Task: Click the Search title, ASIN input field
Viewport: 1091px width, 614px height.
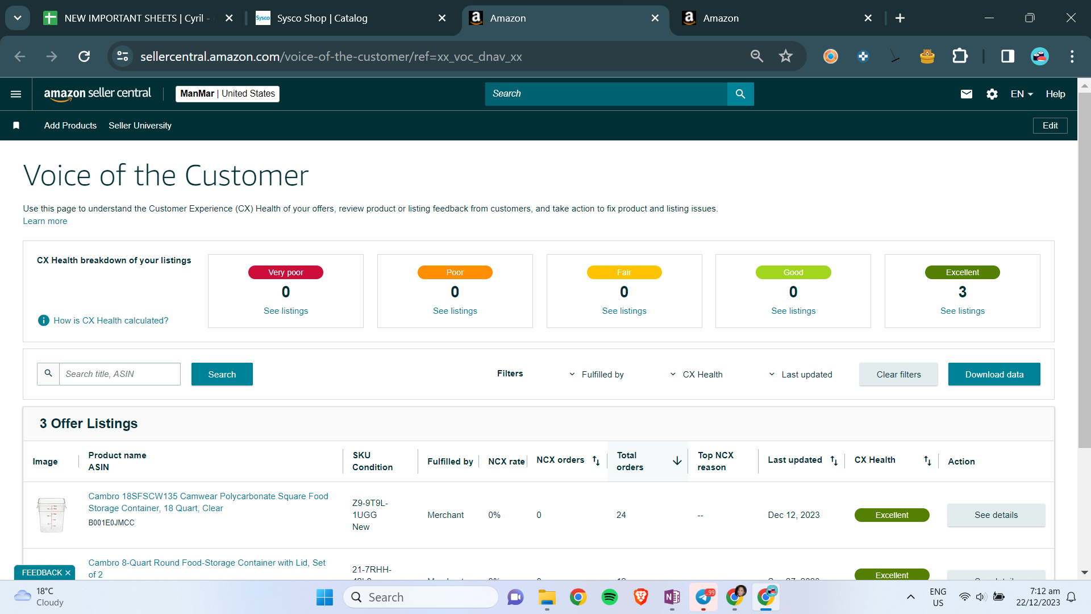Action: click(x=120, y=374)
